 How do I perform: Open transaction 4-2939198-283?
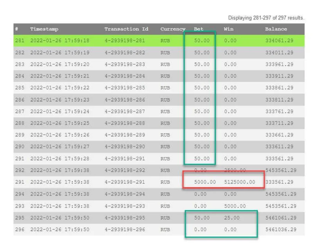tap(125, 64)
